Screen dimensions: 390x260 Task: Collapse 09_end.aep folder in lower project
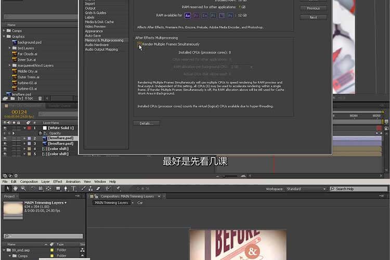point(4,250)
